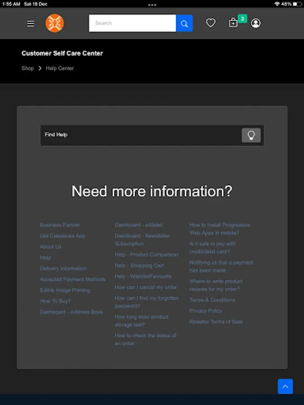The image size is (304, 405).
Task: Open Install Progressive Web Apps link
Action: point(220,229)
